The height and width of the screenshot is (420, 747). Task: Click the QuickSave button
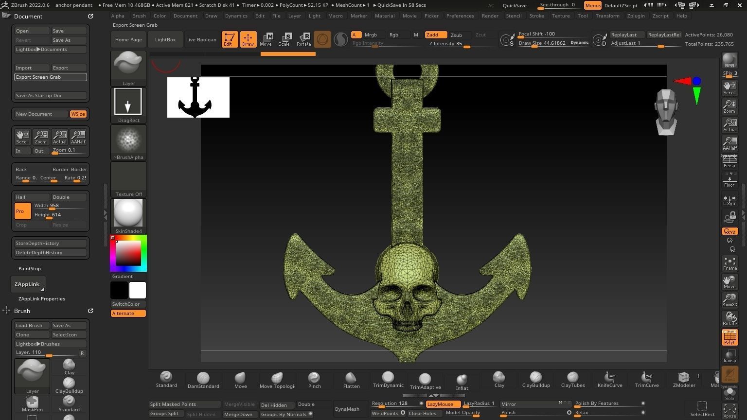click(x=515, y=5)
